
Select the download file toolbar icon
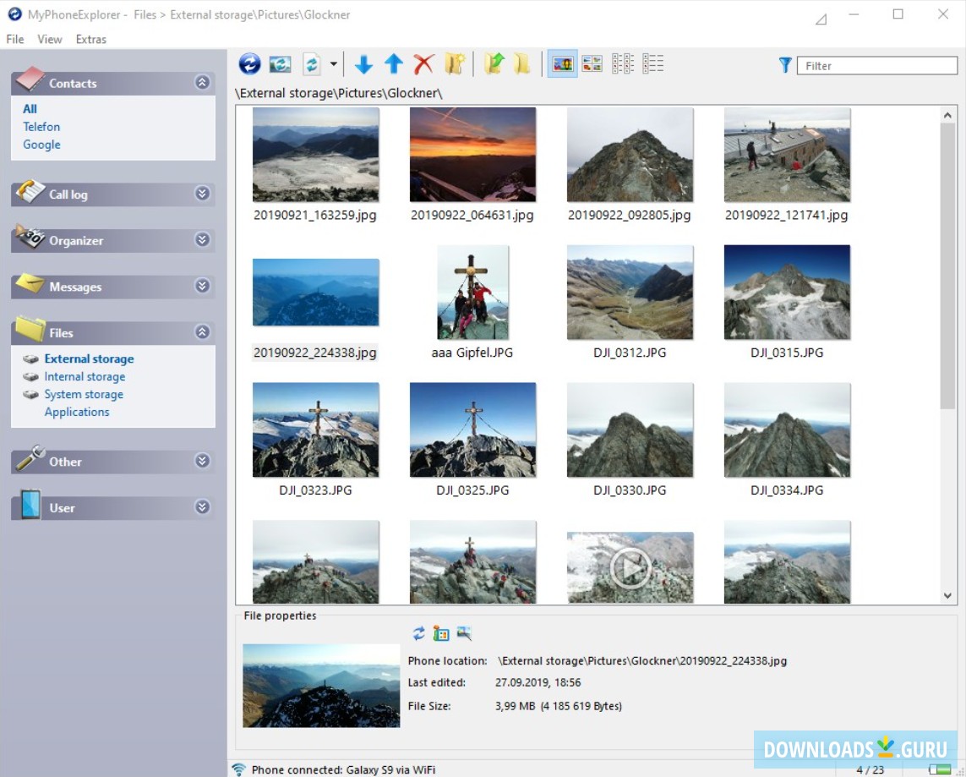(x=363, y=63)
